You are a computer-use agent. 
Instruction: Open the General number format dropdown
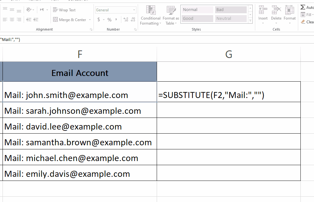pos(115,10)
